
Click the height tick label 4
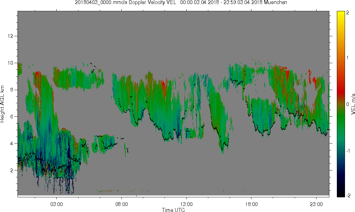[x=12, y=144]
